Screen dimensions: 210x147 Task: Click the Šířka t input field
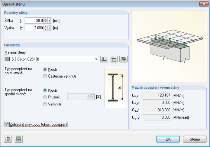(34, 20)
